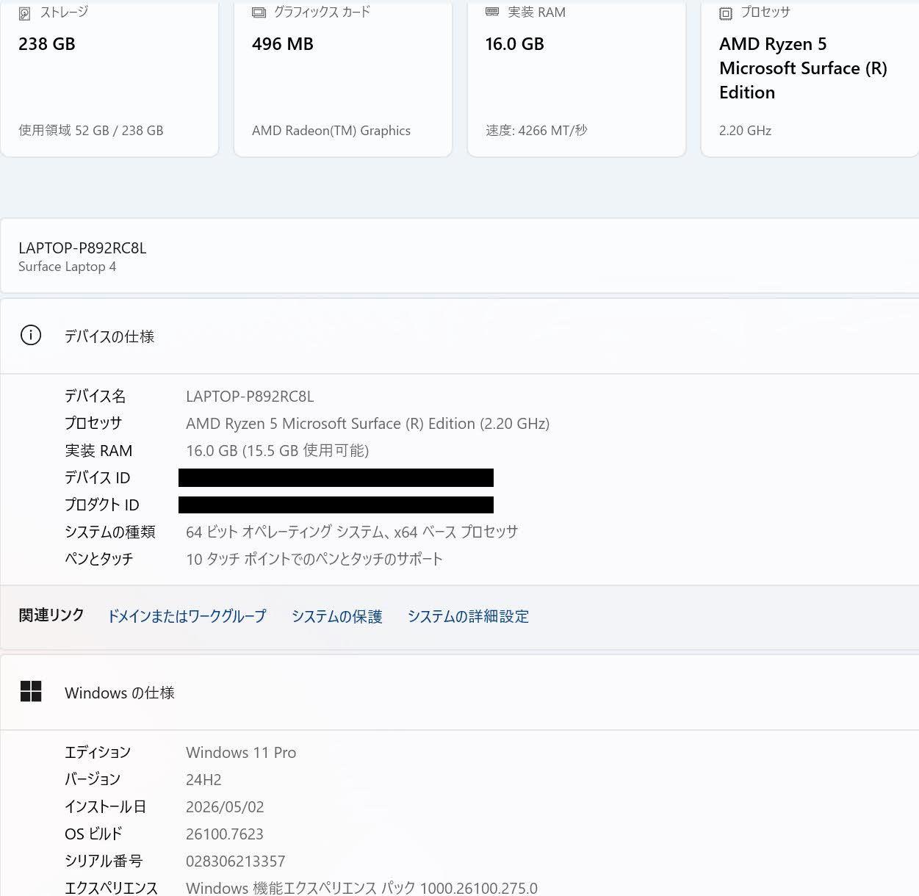Click the installed RAM icon
Screen dimensions: 919x896
click(x=492, y=12)
